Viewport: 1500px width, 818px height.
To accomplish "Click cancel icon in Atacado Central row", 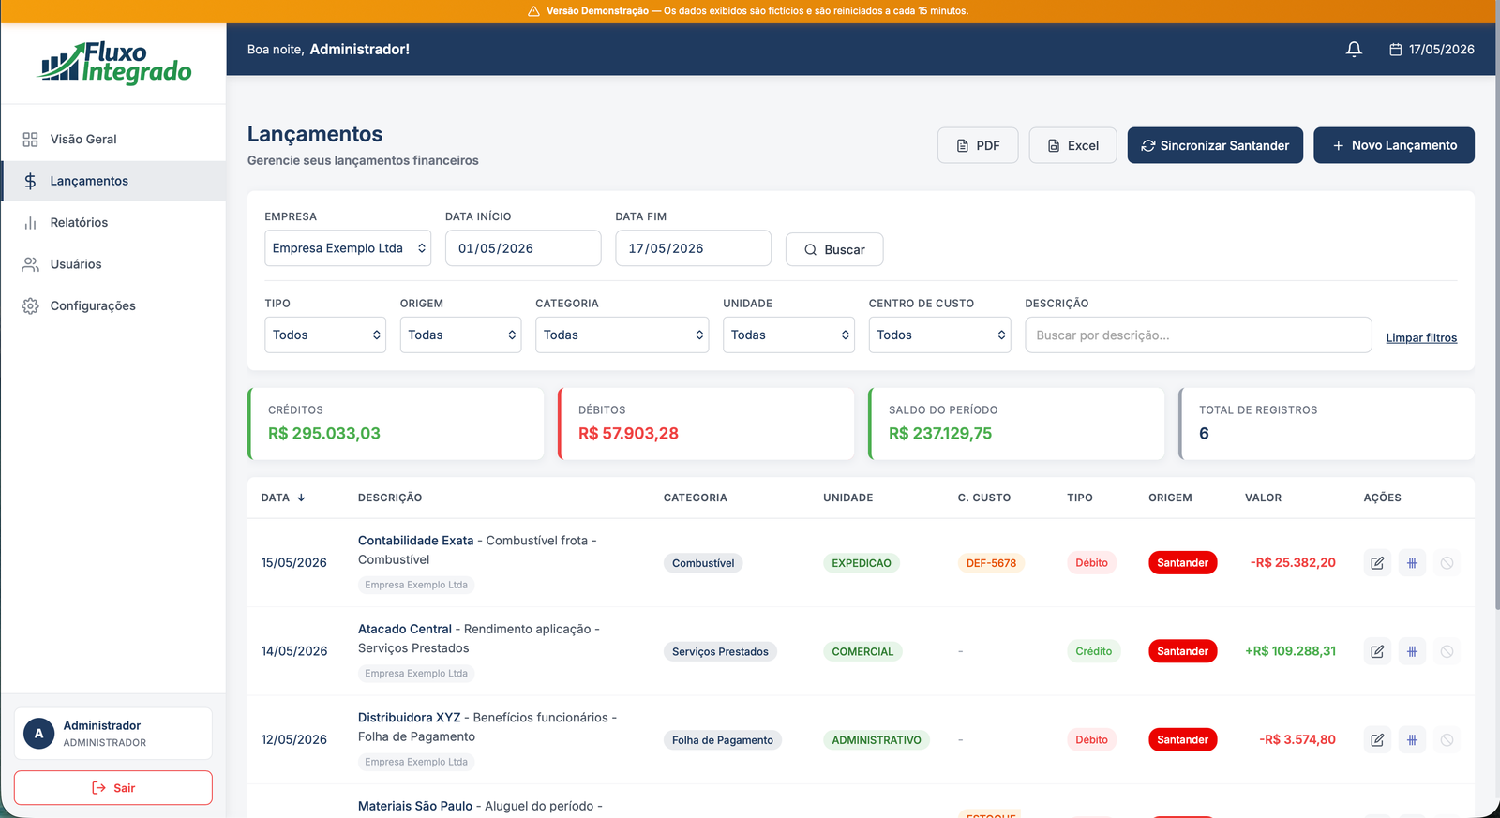I will (x=1447, y=651).
